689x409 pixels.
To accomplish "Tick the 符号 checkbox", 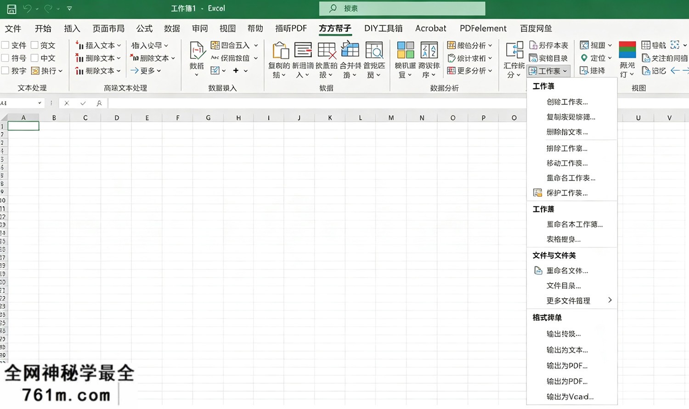I will pos(6,58).
